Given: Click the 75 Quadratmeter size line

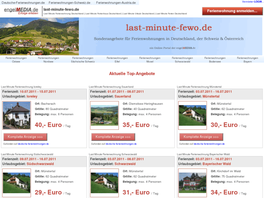Looking at the screenshot, I should (227, 177).
